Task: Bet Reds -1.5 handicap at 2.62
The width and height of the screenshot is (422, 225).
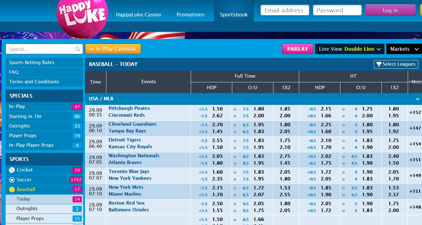Action: point(217,116)
